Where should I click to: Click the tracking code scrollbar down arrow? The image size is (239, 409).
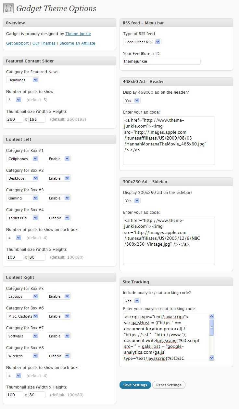click(x=212, y=358)
